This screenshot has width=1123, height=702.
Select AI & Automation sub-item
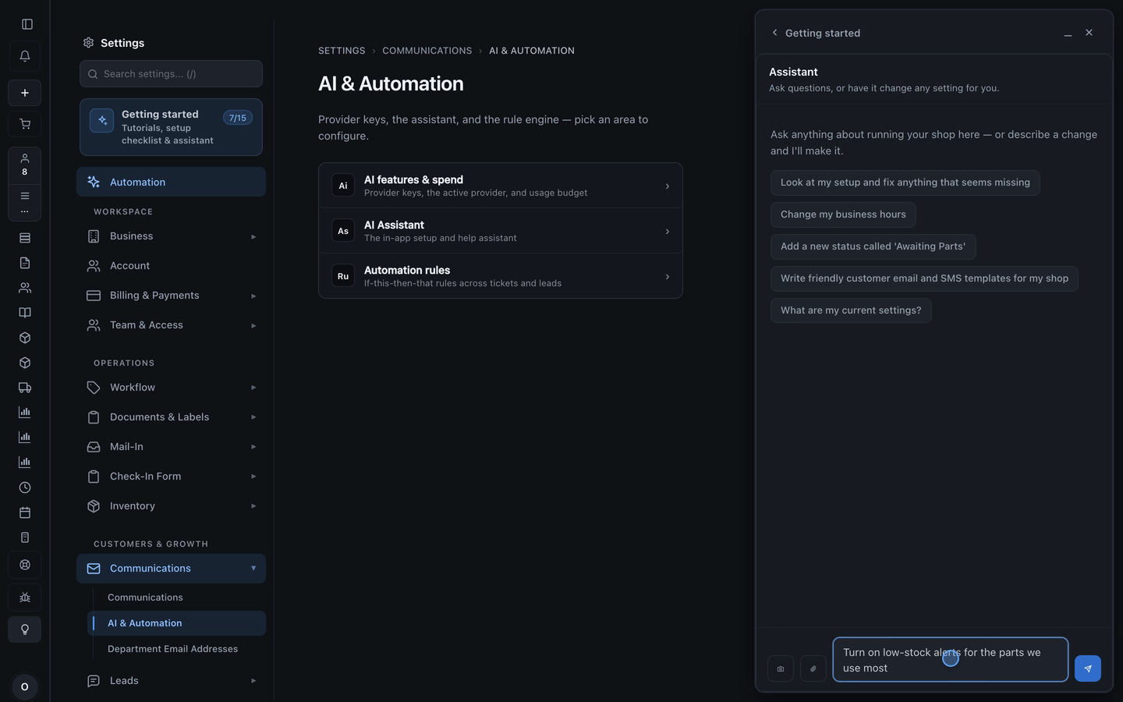176,623
